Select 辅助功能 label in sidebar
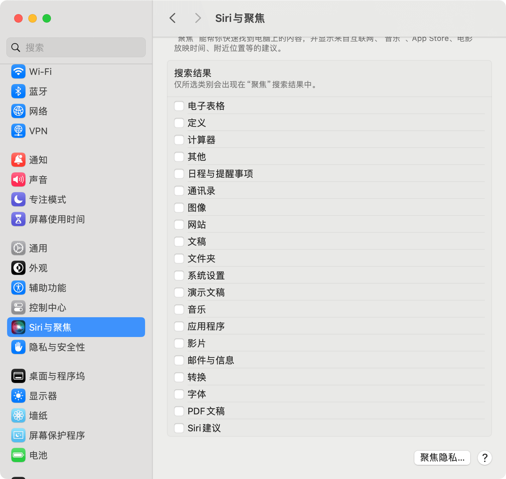Viewport: 506px width, 479px height. point(47,288)
